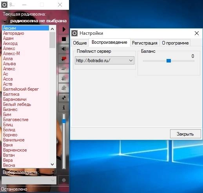This screenshot has height=193, width=203.
Task: Click the puzzle icon directly above the wrench
Action: click(64, 88)
